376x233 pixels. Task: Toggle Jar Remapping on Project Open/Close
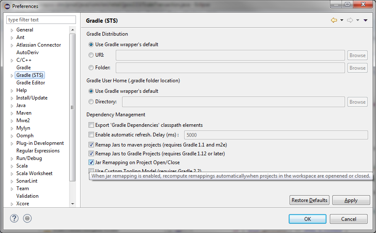(x=91, y=162)
